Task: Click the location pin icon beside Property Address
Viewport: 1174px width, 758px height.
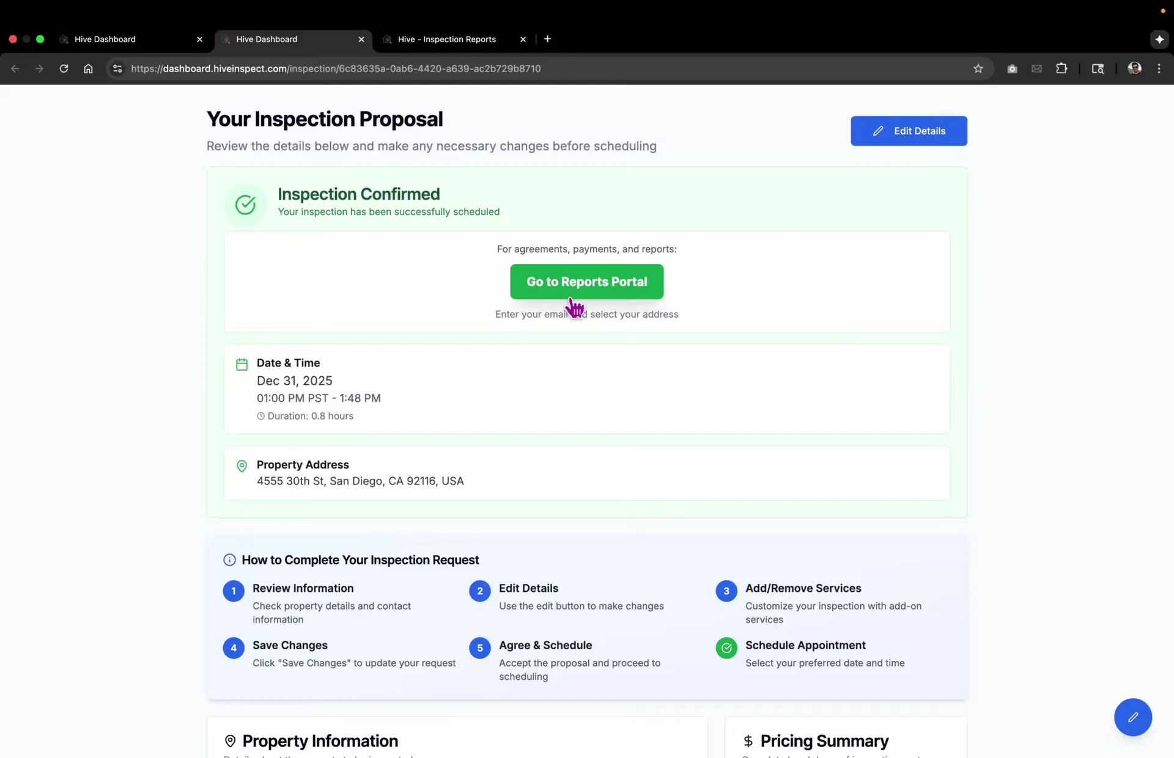Action: point(242,466)
